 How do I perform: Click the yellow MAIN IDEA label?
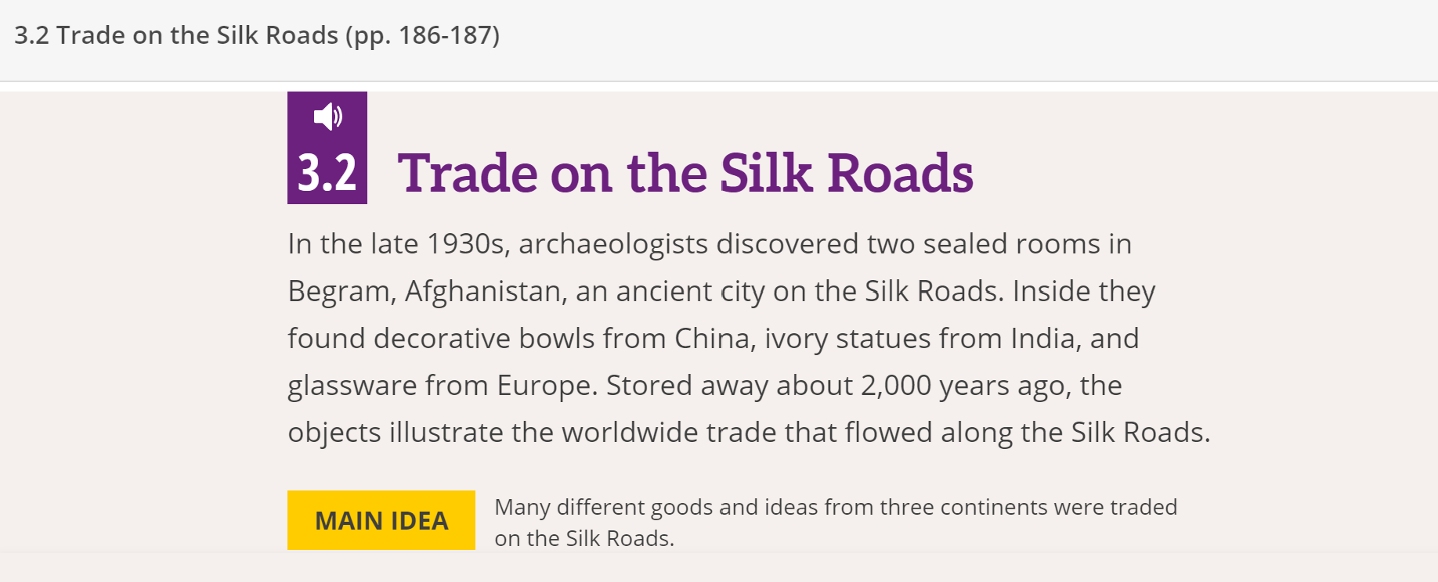click(x=381, y=520)
